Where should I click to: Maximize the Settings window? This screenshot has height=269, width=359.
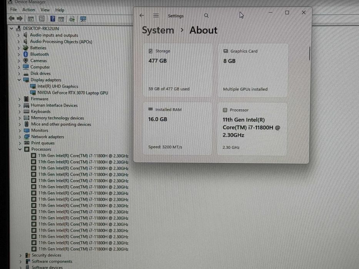(x=287, y=13)
